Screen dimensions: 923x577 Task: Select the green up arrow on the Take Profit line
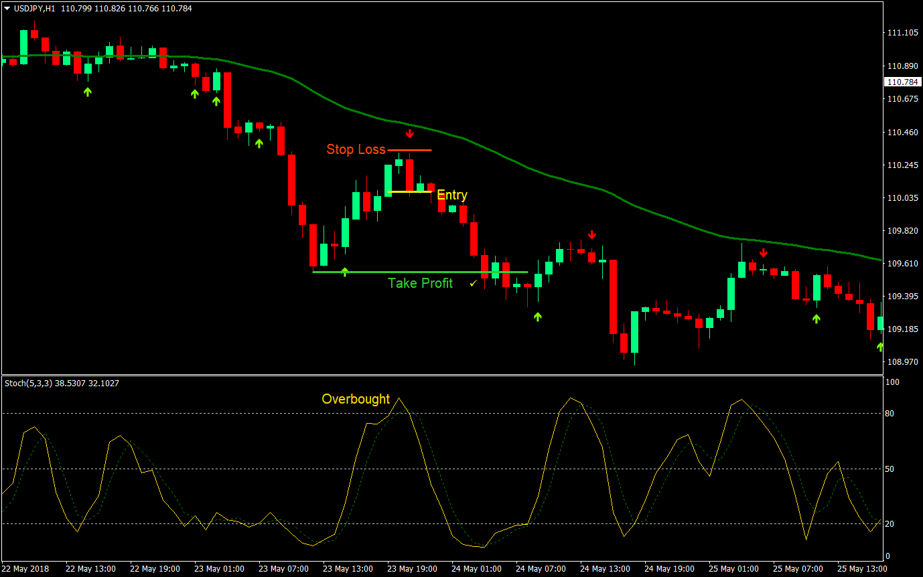coord(344,271)
